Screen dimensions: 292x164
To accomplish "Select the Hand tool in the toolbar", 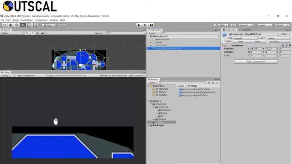I will 5,25.
